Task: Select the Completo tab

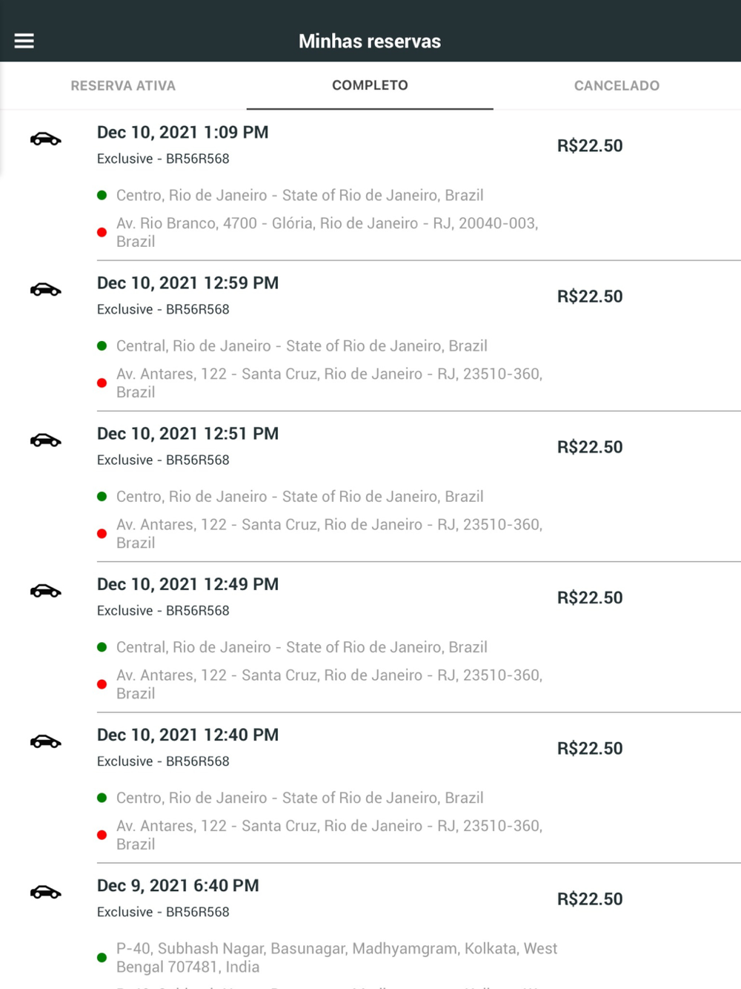Action: 370,86
